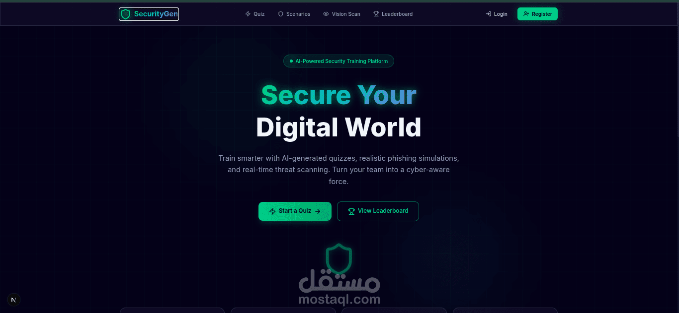
Task: Click the lightning bolt icon beside Quiz
Action: 248,14
